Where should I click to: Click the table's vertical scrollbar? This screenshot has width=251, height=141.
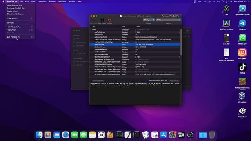[x=181, y=42]
